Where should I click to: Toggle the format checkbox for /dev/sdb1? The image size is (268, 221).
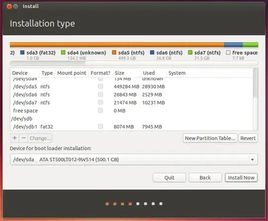[100, 127]
